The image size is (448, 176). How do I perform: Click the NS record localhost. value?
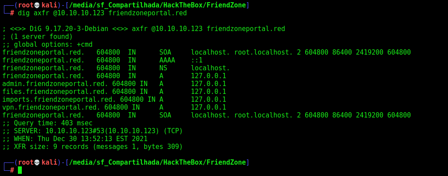point(210,68)
